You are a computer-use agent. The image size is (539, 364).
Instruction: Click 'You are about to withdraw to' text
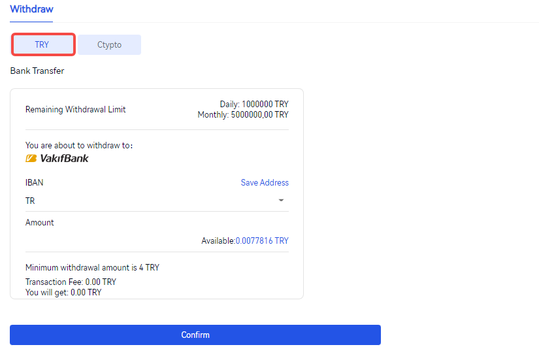(79, 146)
